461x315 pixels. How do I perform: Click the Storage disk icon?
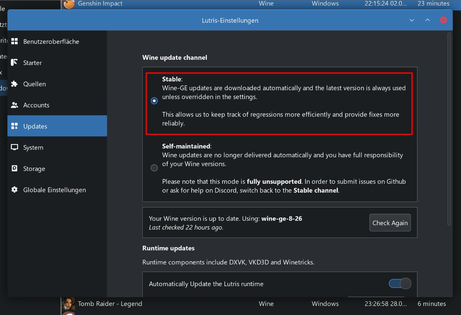(14, 169)
